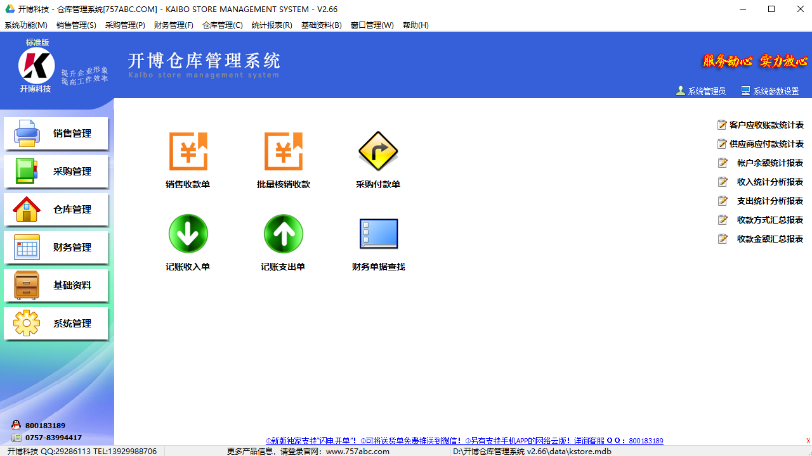812x456 pixels.
Task: Open the 财务单据查找 document search icon
Action: point(378,242)
